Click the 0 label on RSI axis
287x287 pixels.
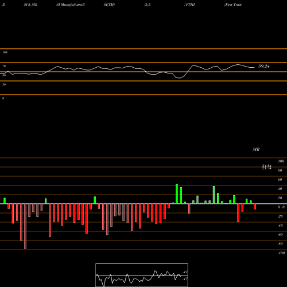tap(3, 98)
